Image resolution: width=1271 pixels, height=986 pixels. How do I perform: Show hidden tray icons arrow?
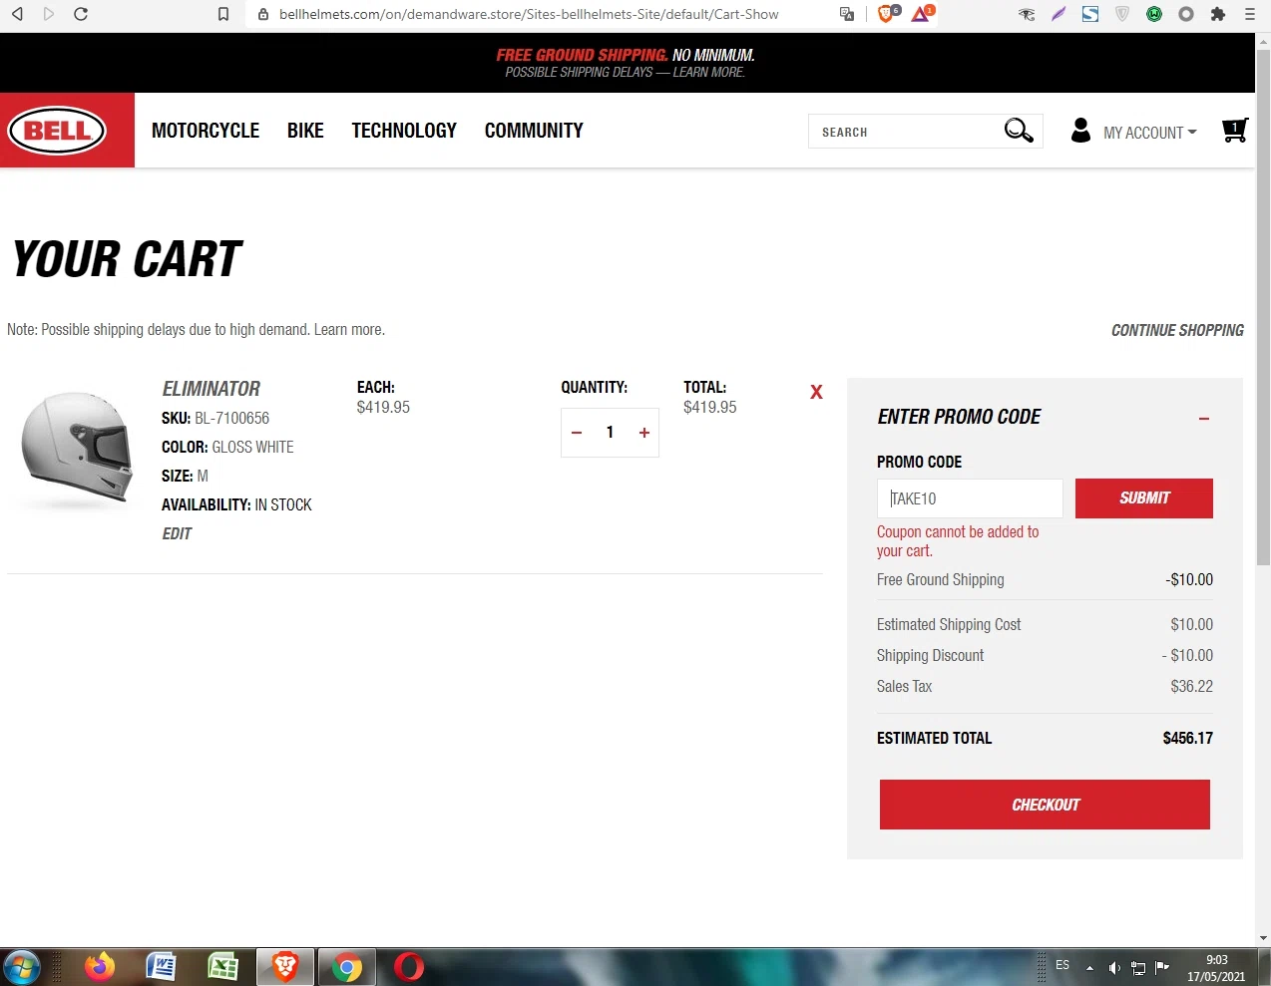tap(1089, 967)
